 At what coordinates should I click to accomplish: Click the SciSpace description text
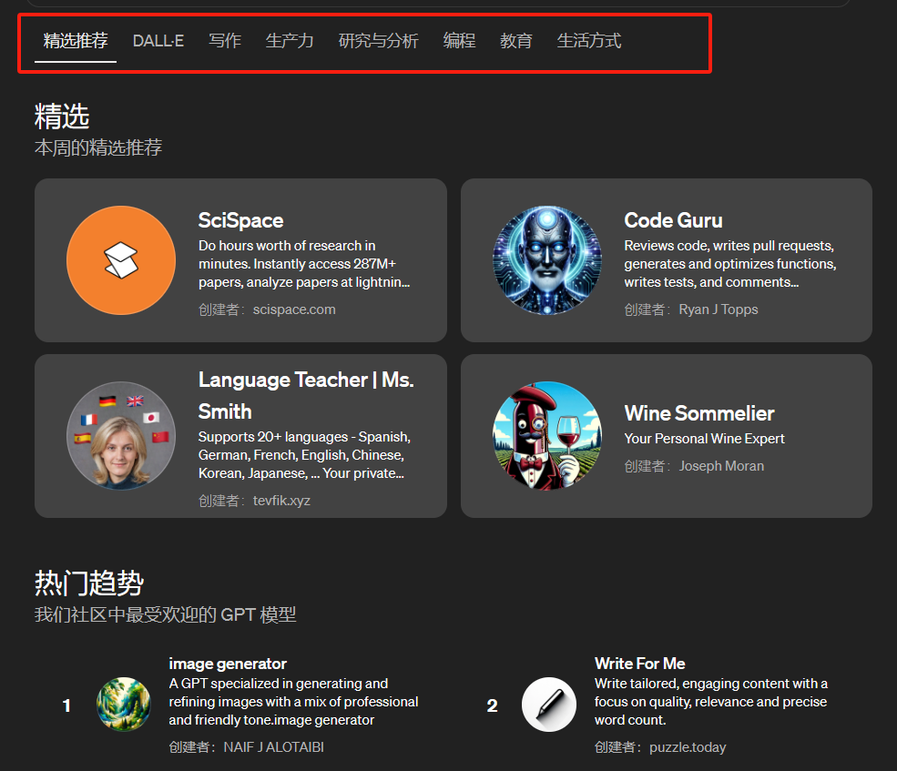tap(304, 264)
